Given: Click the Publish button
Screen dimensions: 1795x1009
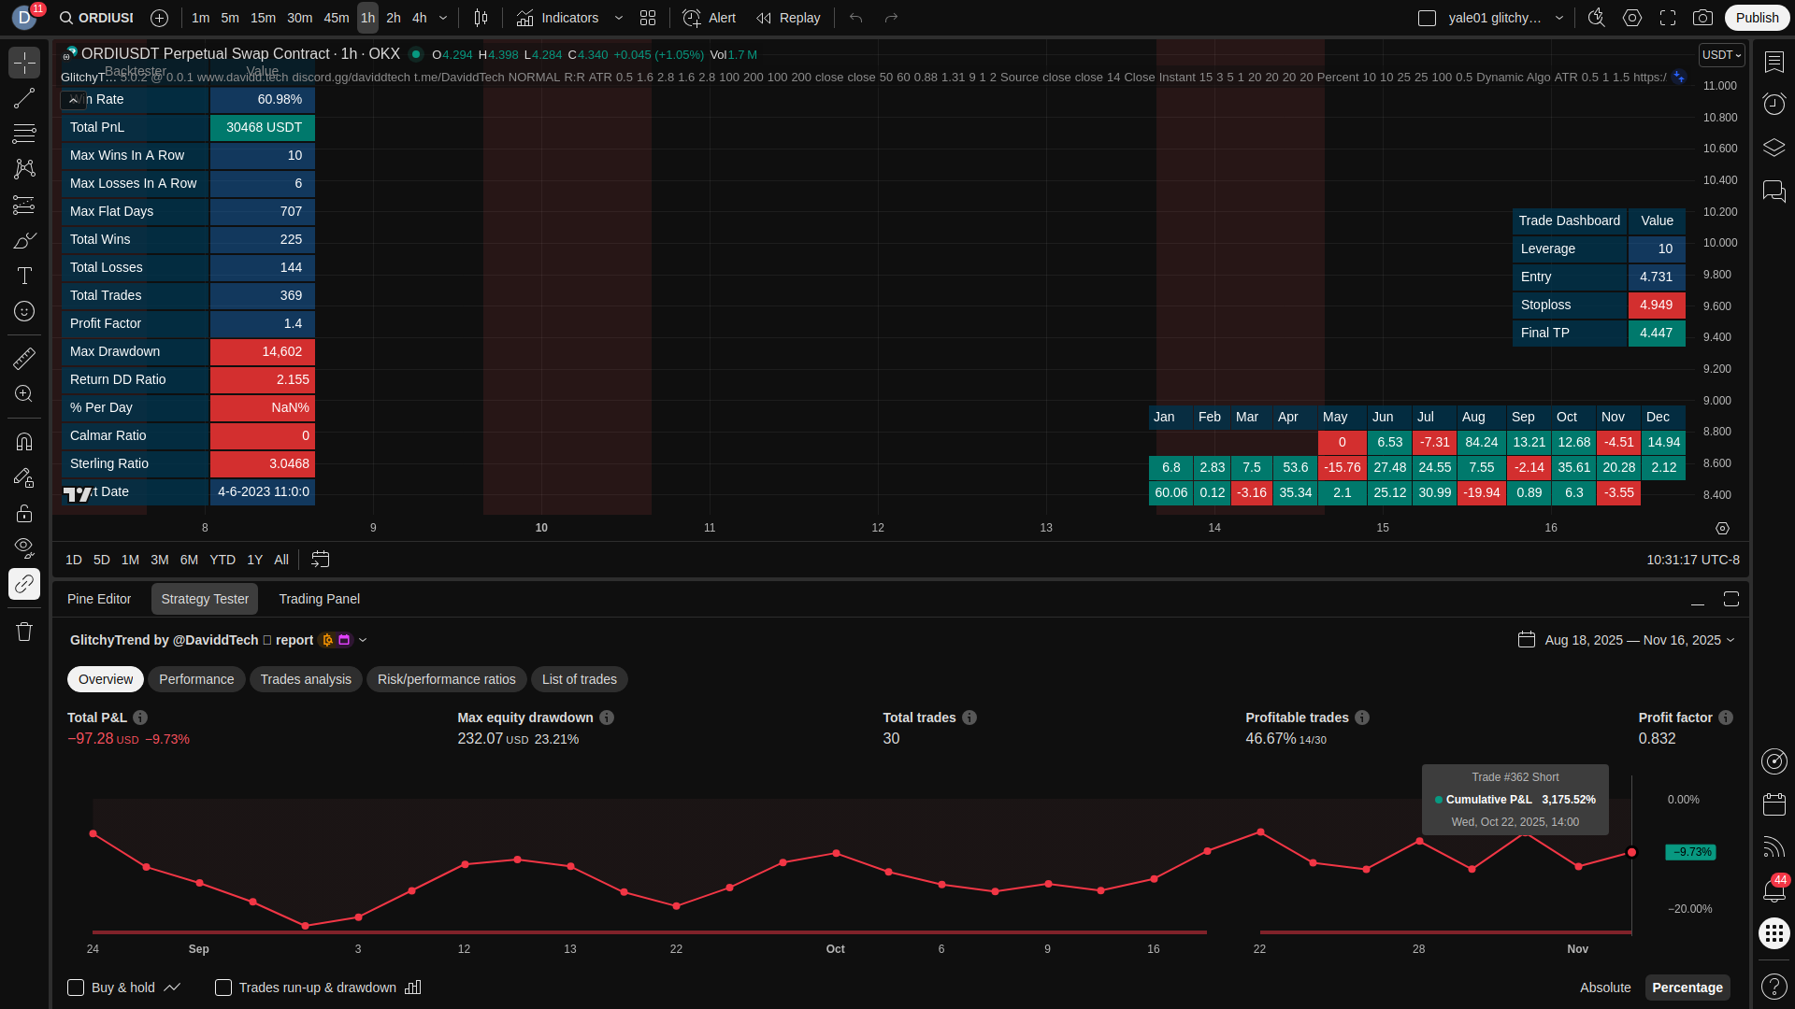Looking at the screenshot, I should pos(1757,18).
